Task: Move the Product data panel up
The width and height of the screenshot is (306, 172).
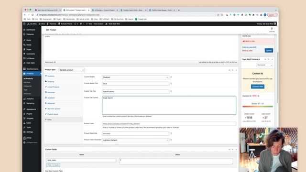Action: (229, 70)
